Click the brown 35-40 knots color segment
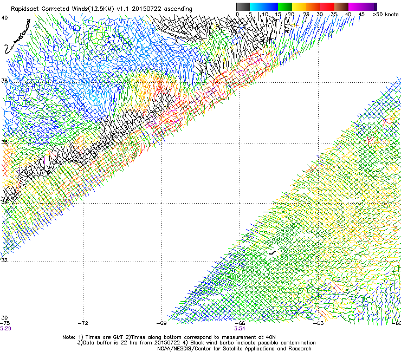 click(341, 6)
